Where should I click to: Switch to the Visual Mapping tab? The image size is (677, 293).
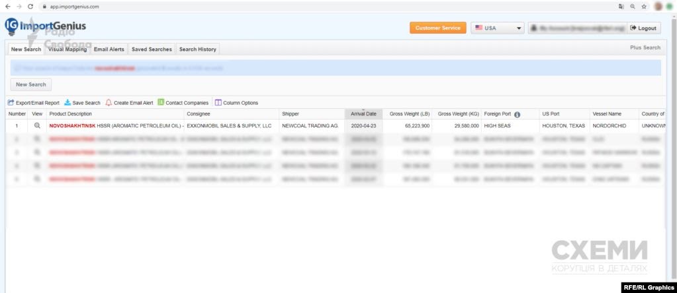click(67, 49)
